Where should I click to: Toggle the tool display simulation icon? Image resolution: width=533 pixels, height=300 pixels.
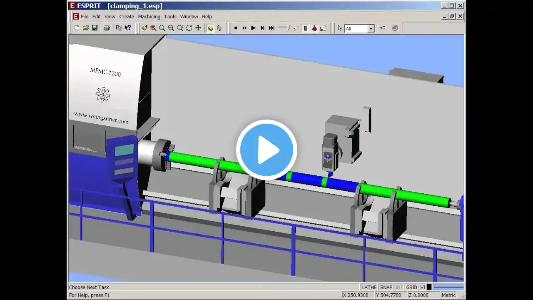(305, 28)
